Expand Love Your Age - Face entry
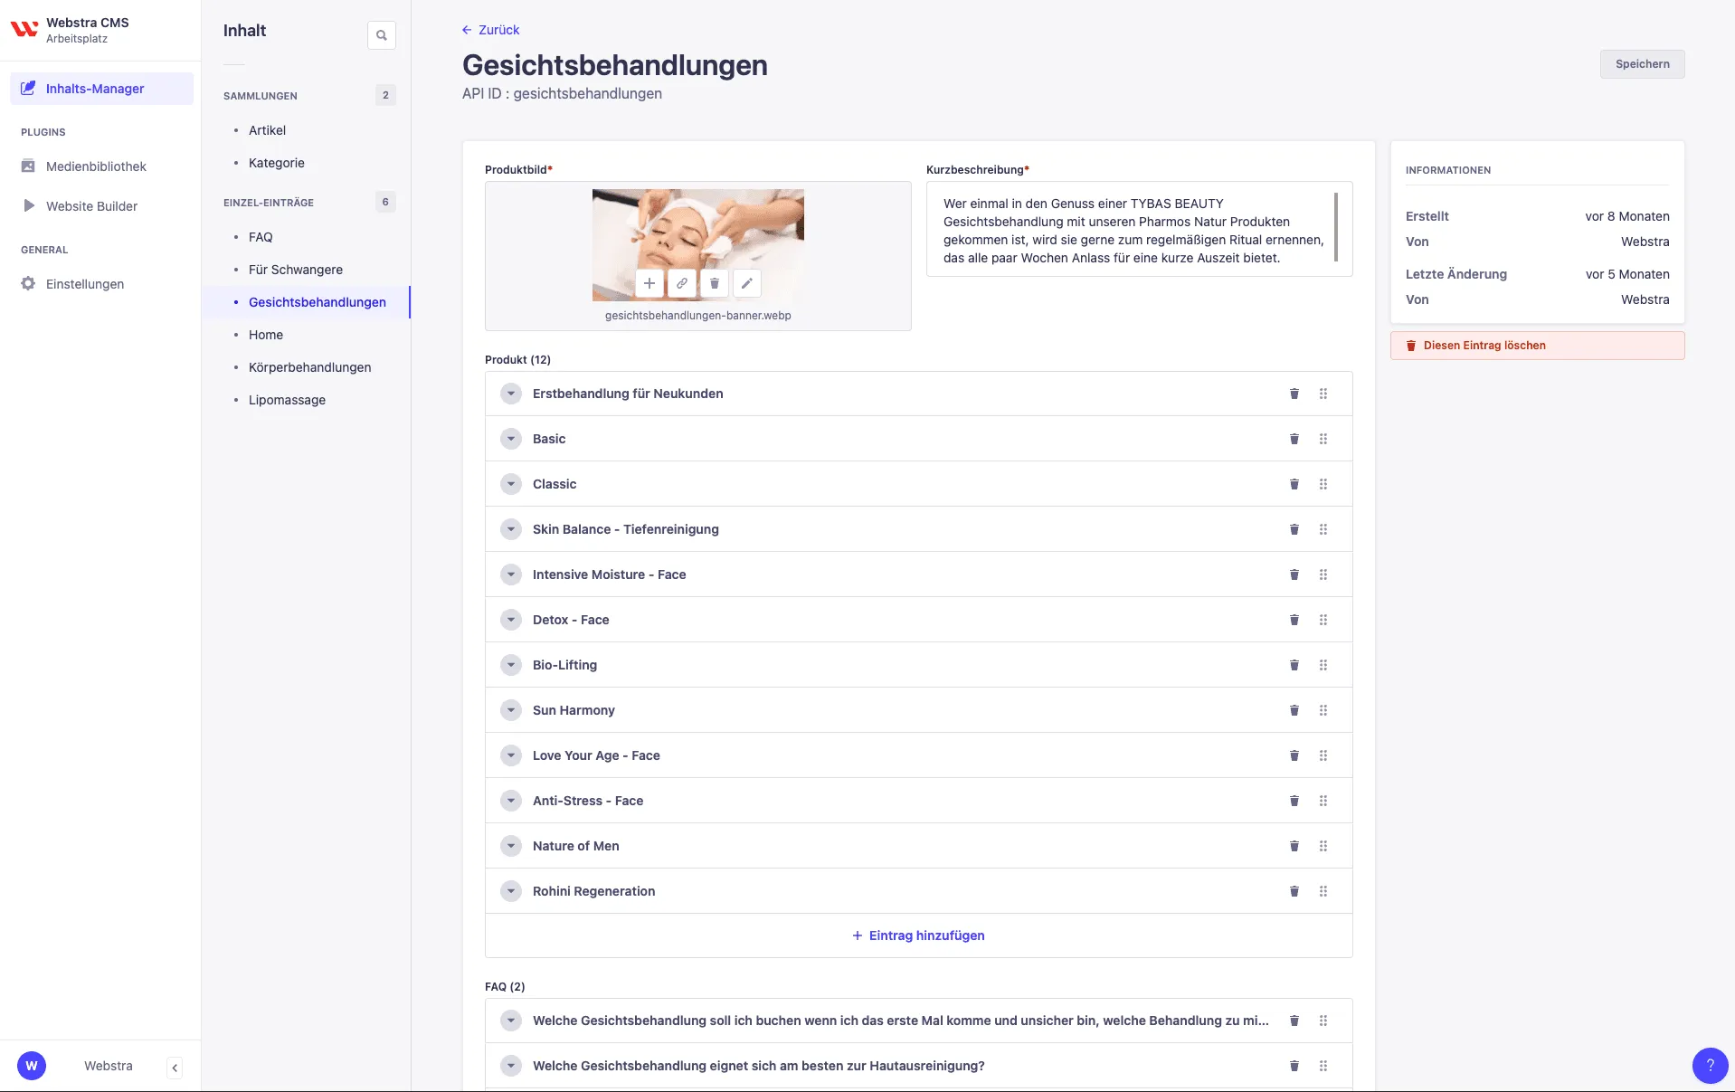This screenshot has height=1092, width=1735. (511, 755)
